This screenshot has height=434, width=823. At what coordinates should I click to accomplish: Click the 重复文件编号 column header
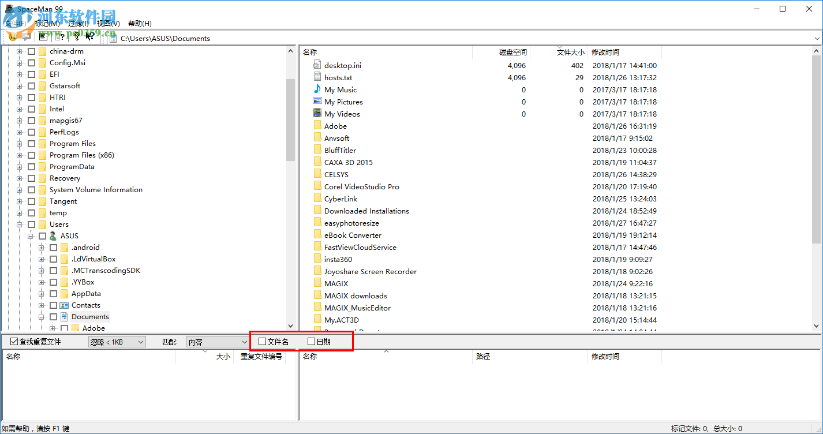tap(260, 356)
